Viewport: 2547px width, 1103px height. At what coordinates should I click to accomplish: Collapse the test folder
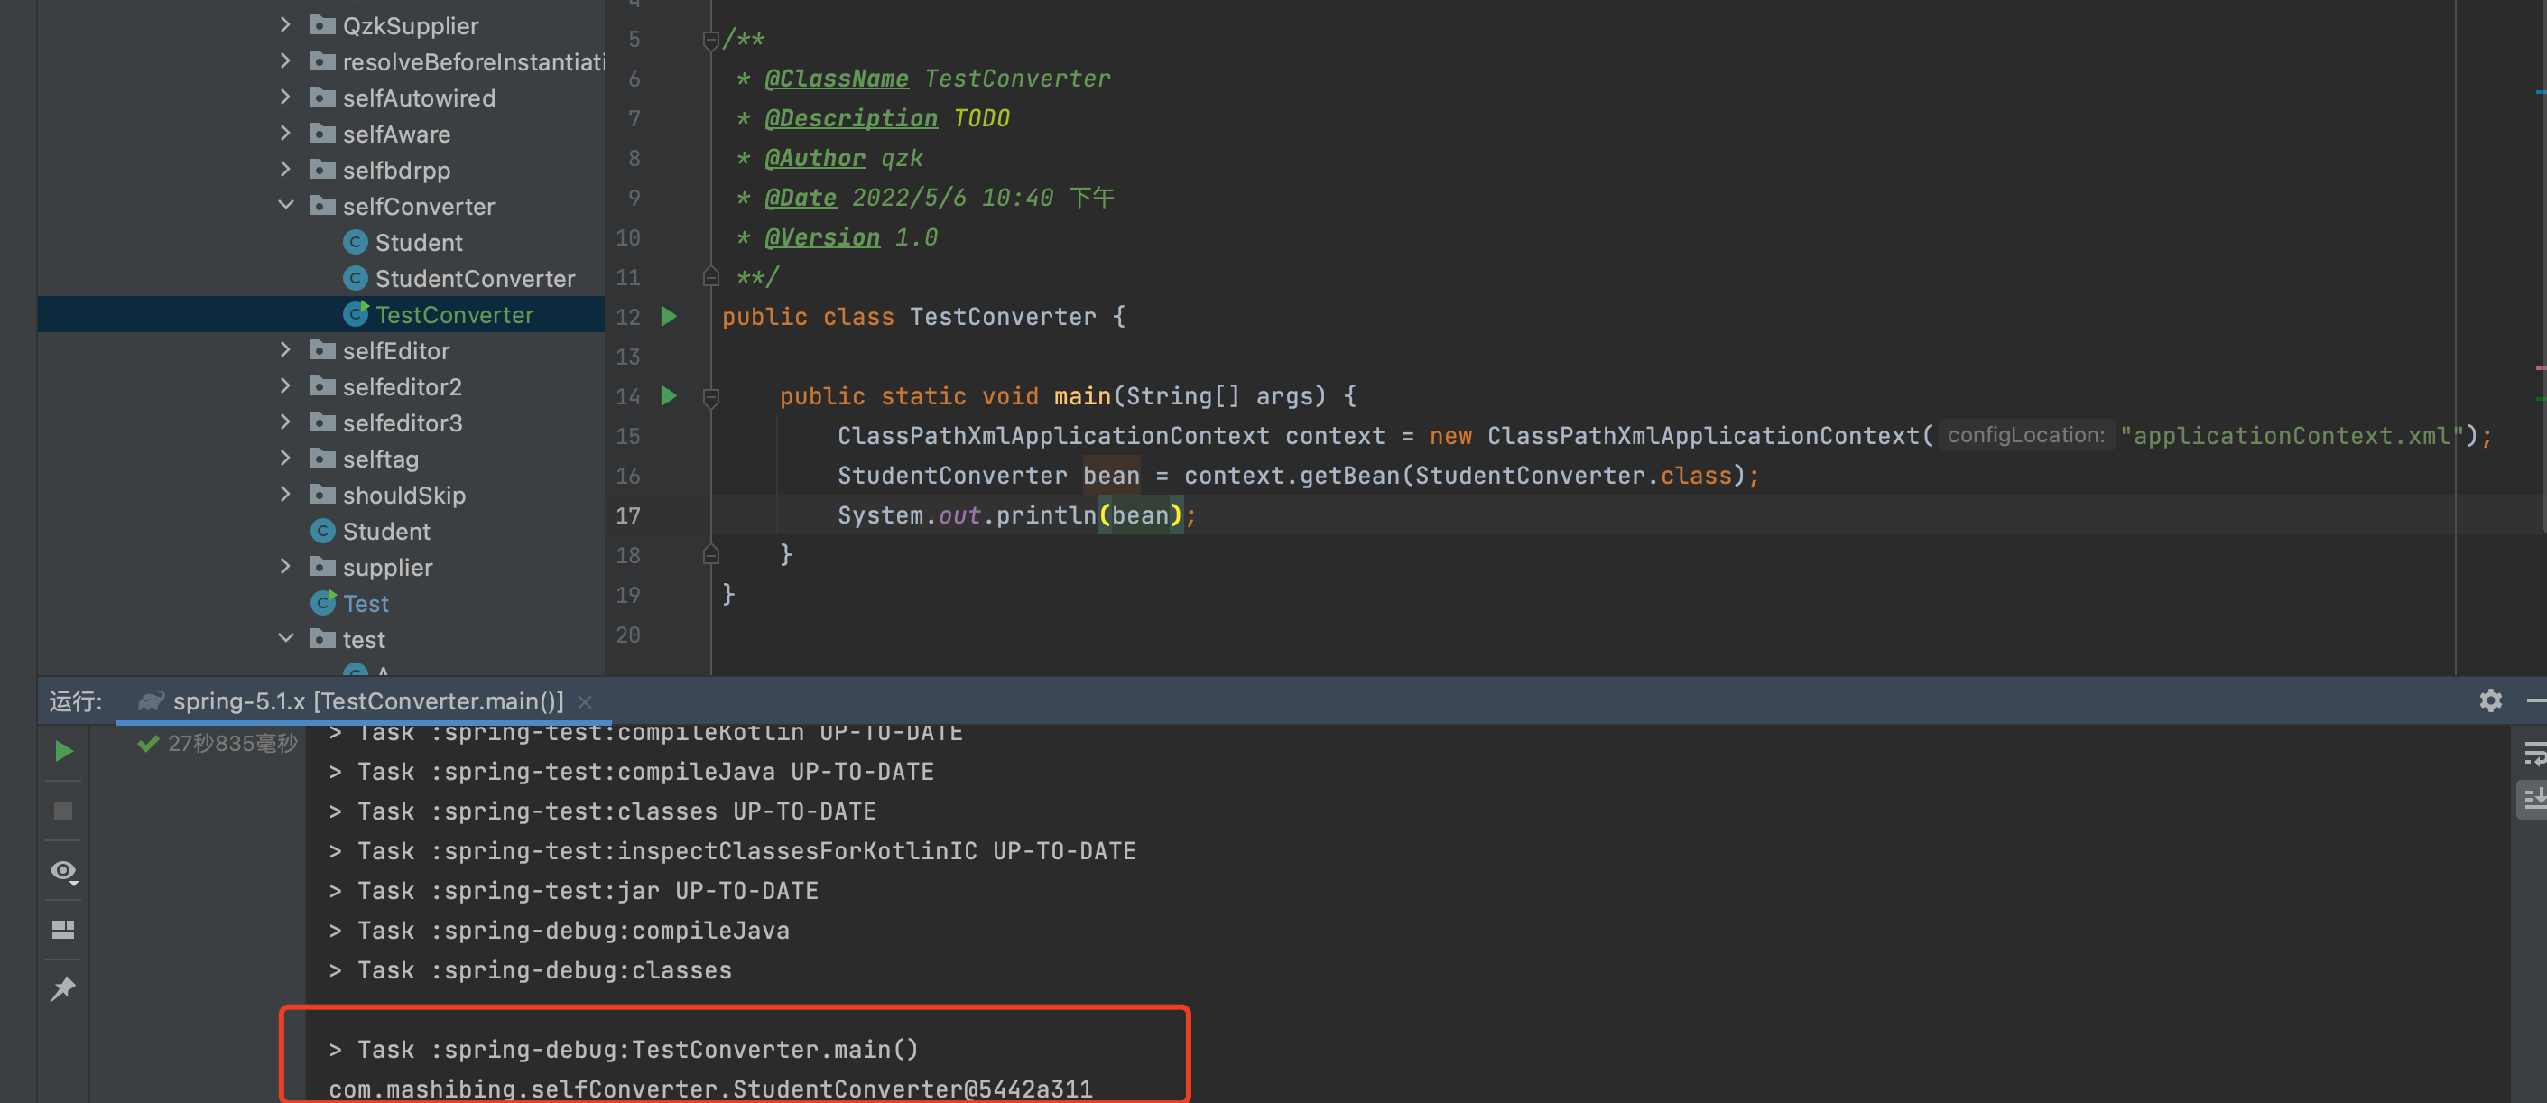(286, 639)
